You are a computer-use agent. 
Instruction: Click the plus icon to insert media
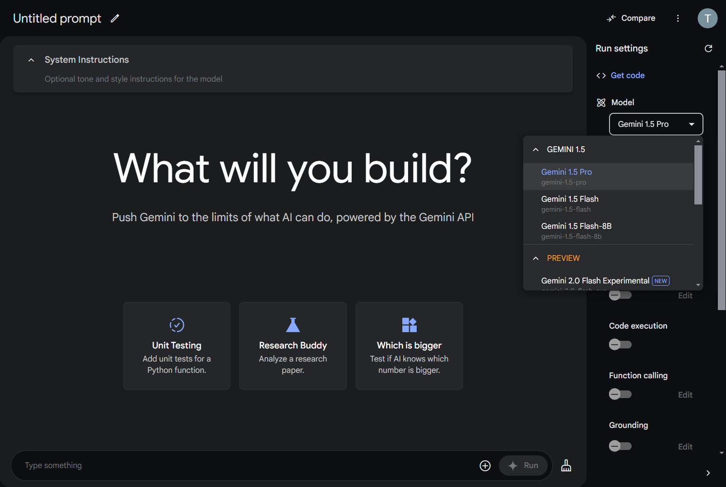[x=485, y=466]
